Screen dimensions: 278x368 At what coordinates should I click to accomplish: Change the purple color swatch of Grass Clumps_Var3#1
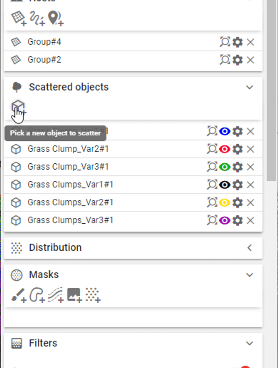pyautogui.click(x=225, y=220)
